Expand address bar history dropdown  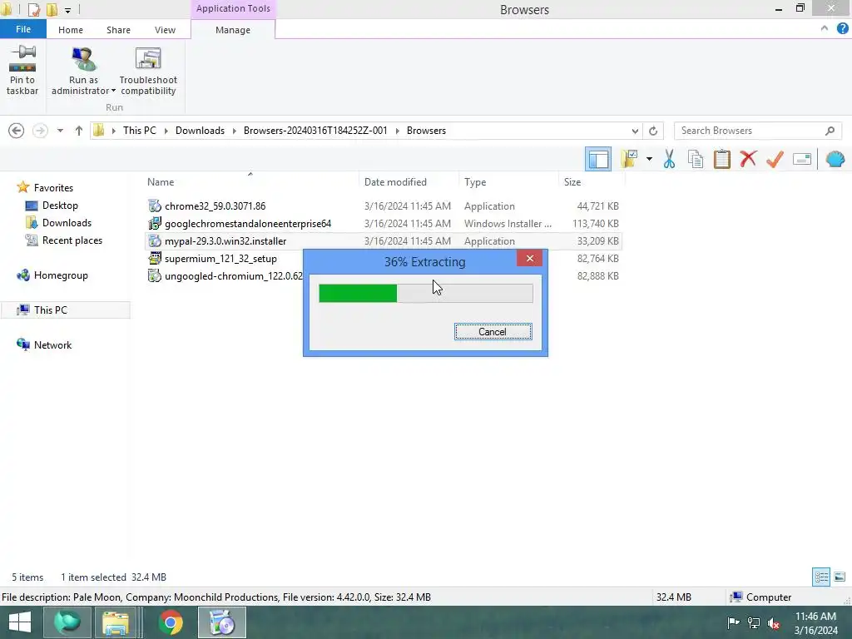(x=635, y=131)
